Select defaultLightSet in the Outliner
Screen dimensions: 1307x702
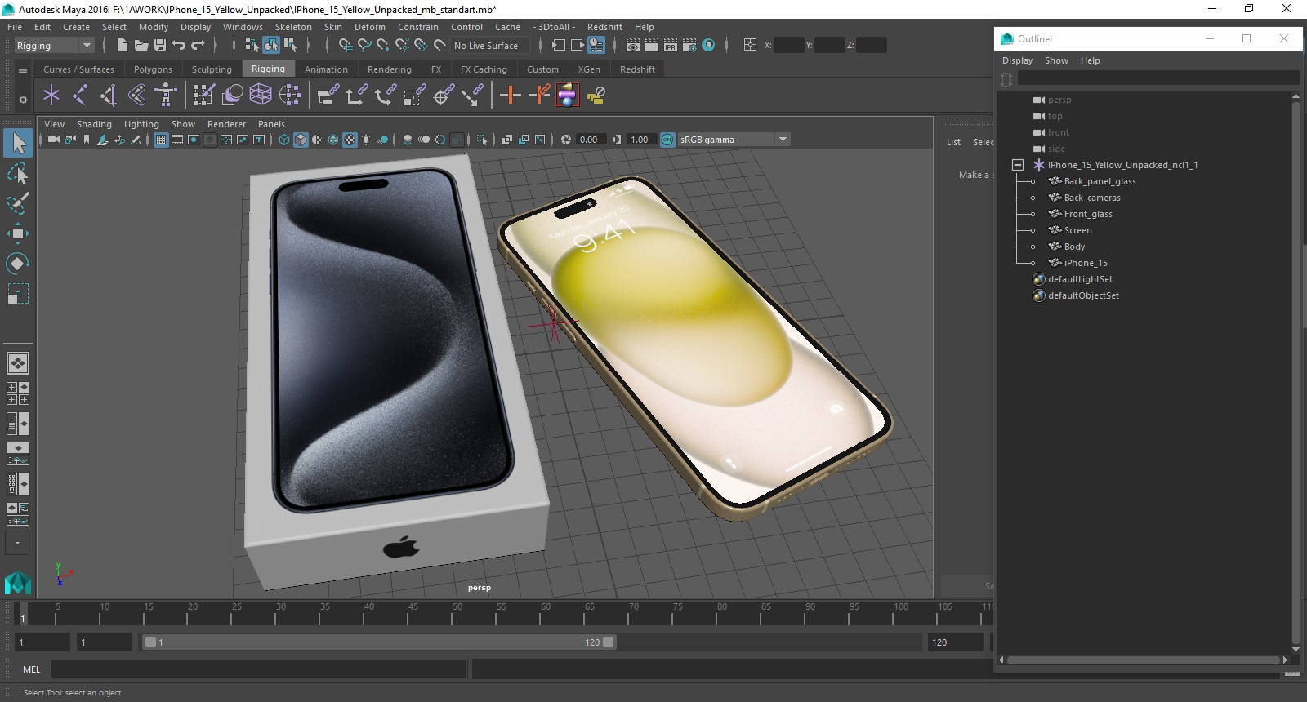[x=1080, y=279]
